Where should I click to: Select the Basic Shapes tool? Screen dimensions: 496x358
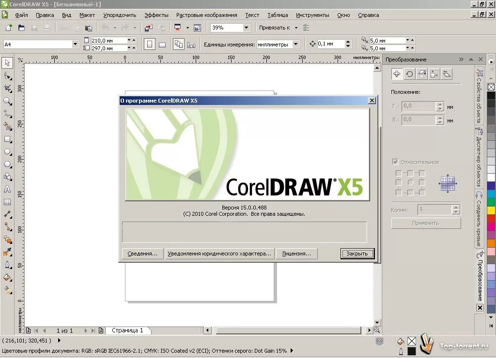pyautogui.click(x=7, y=177)
